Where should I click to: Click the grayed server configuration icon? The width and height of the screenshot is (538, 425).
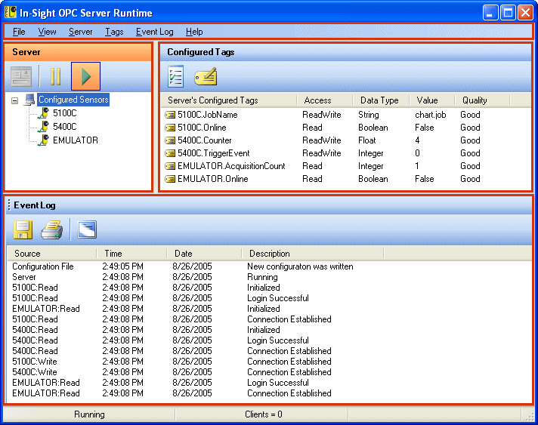[21, 76]
